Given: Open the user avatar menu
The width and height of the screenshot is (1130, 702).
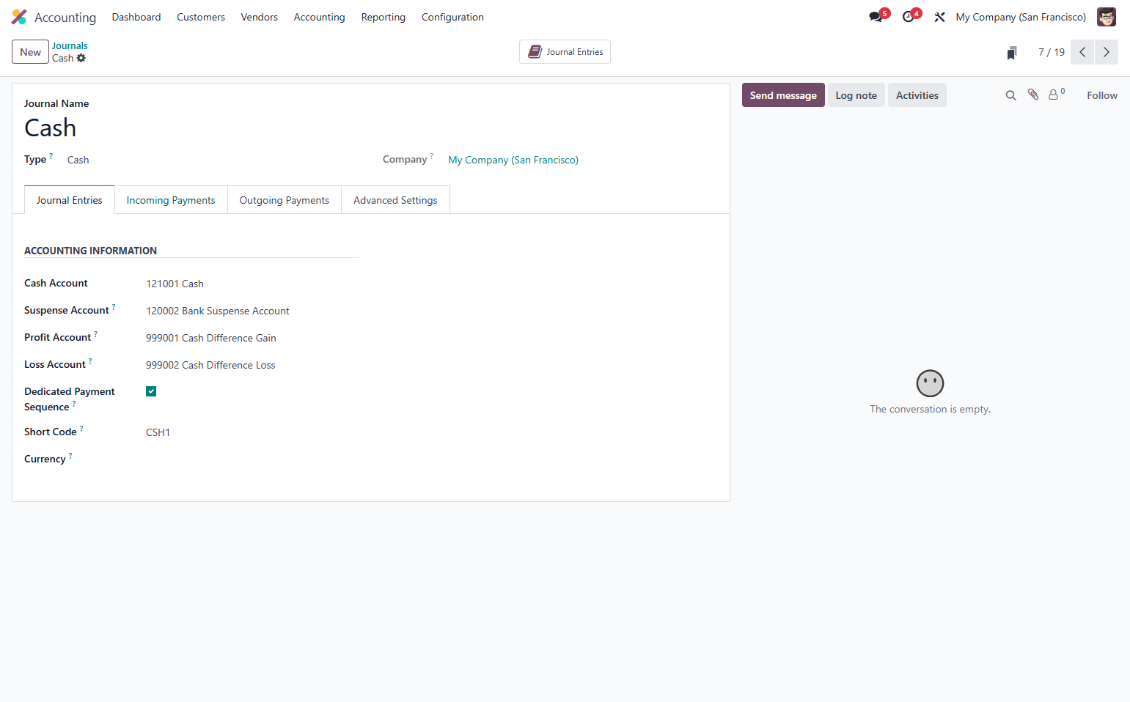Looking at the screenshot, I should click(x=1107, y=17).
